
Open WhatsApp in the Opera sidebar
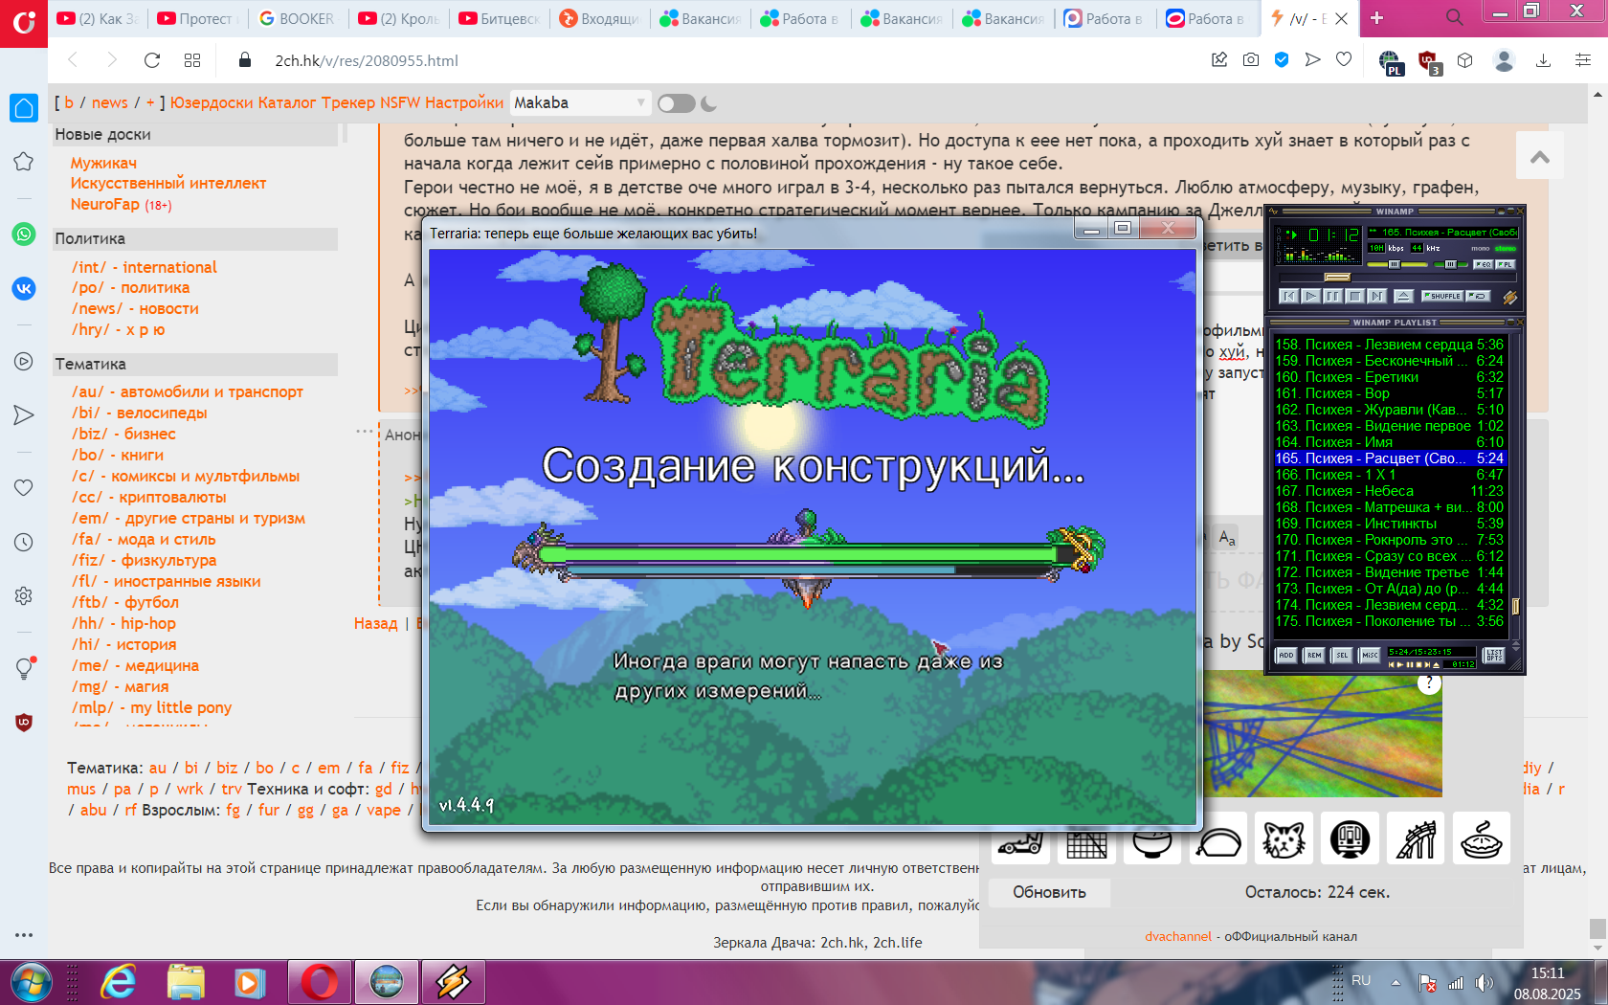24,234
